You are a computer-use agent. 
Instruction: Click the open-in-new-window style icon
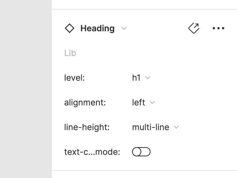click(x=194, y=28)
